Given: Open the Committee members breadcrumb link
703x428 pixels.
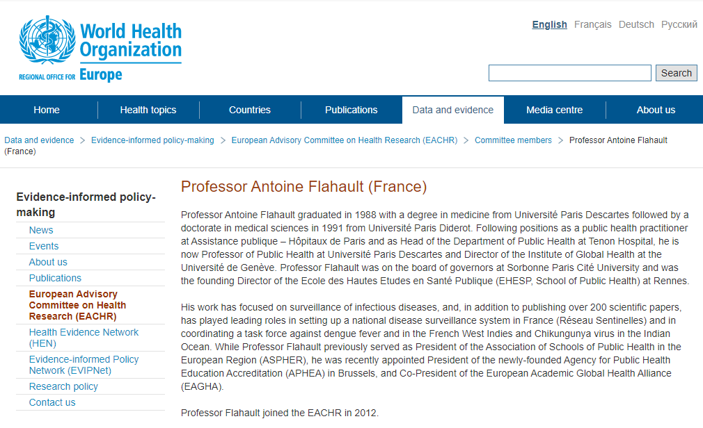Looking at the screenshot, I should [x=513, y=140].
